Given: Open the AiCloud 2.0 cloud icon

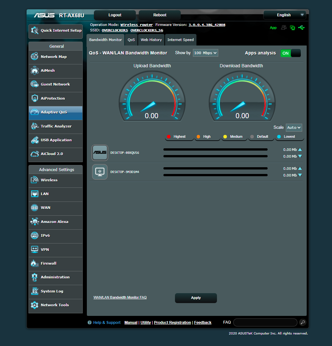Looking at the screenshot, I should 35,154.
